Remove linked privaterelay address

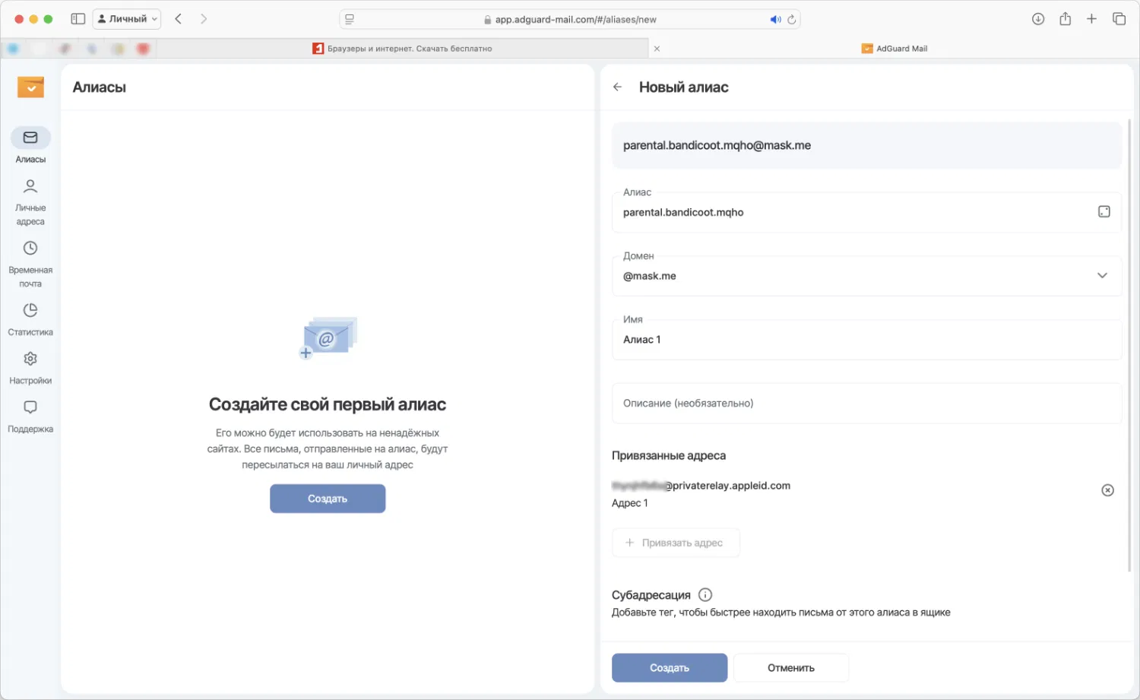point(1107,490)
